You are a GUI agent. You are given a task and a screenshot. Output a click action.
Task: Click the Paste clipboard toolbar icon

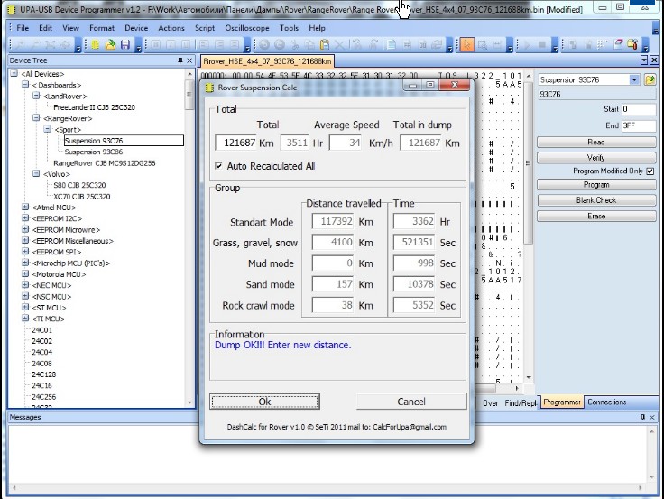(325, 44)
